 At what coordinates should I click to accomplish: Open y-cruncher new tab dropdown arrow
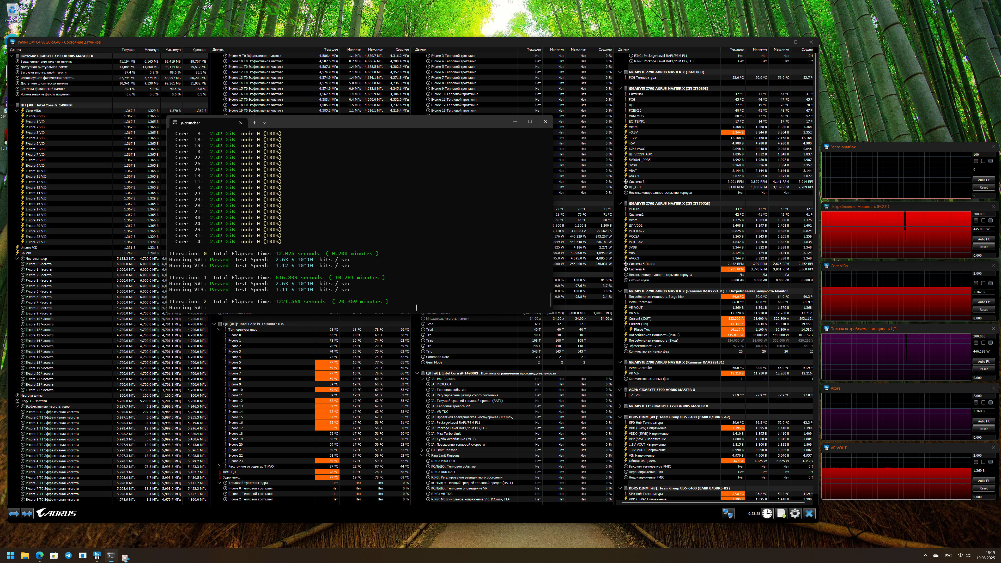point(264,123)
